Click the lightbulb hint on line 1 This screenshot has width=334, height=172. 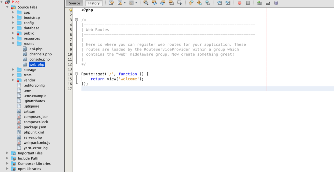70,10
